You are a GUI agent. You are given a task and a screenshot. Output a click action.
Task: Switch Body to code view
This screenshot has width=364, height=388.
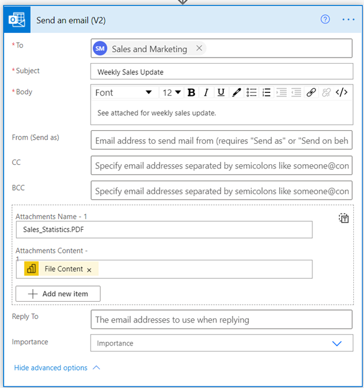pos(341,92)
